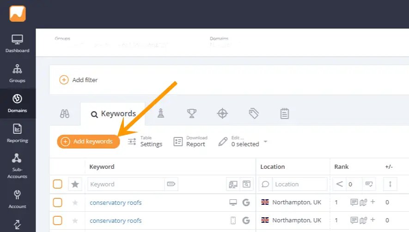Click Download Report

[x=191, y=142]
